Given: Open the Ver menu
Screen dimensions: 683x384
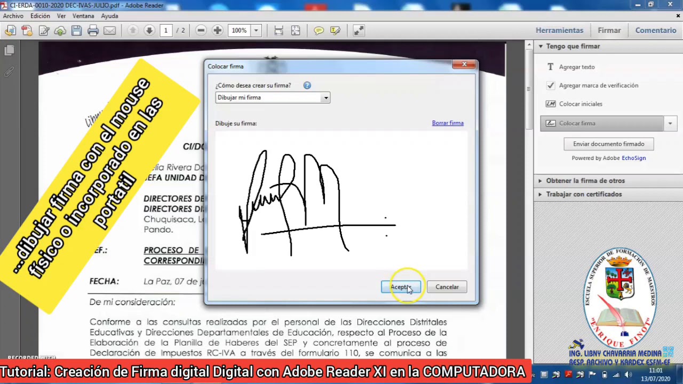Looking at the screenshot, I should [61, 16].
